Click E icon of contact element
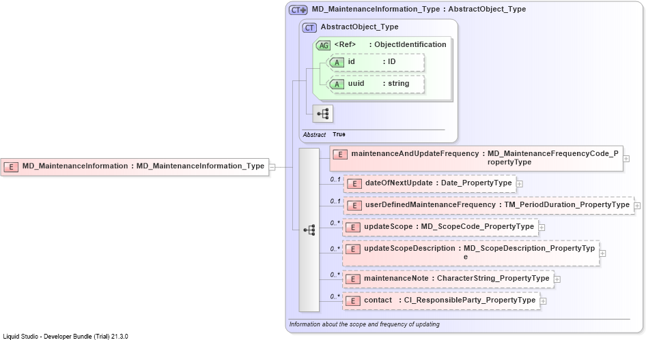 352,301
